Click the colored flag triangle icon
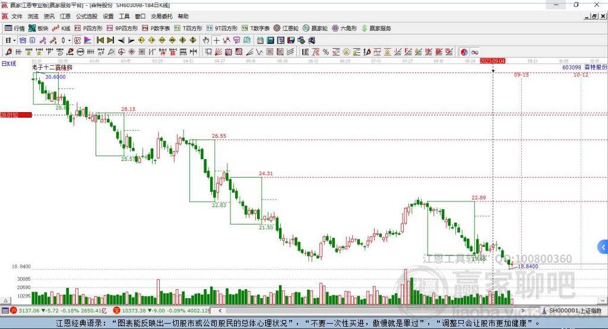The height and width of the screenshot is (329, 608). tap(88, 40)
